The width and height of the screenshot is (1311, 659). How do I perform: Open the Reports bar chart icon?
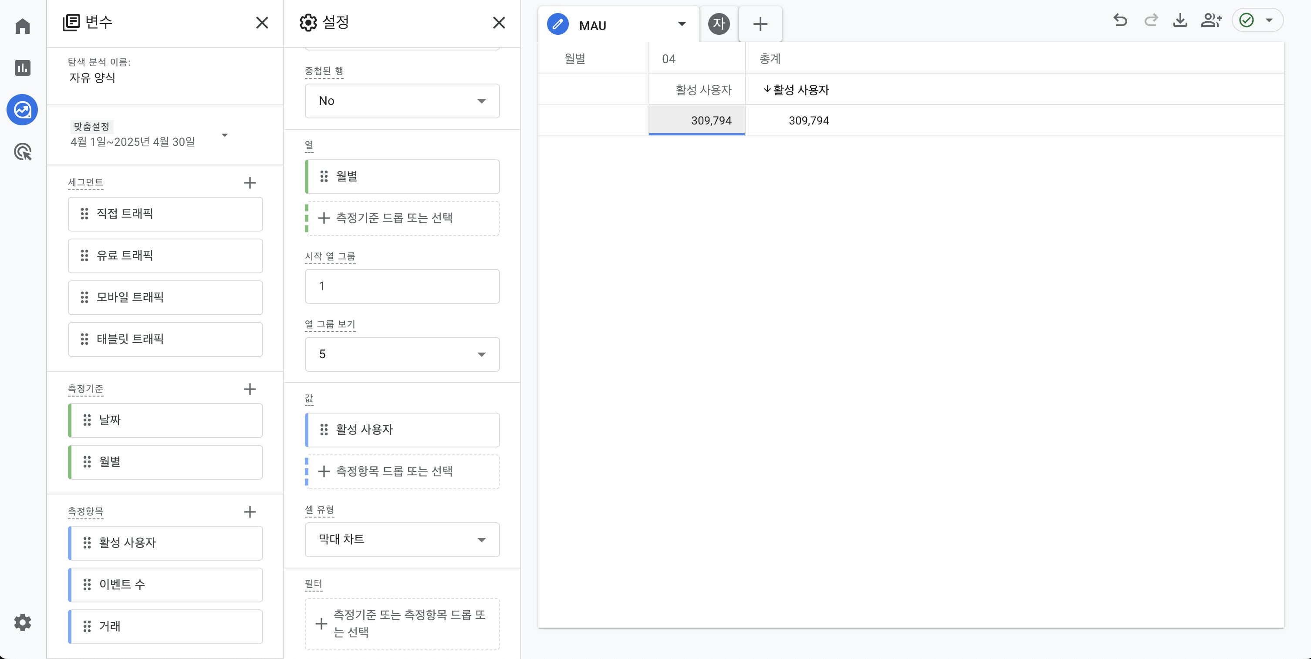(22, 67)
